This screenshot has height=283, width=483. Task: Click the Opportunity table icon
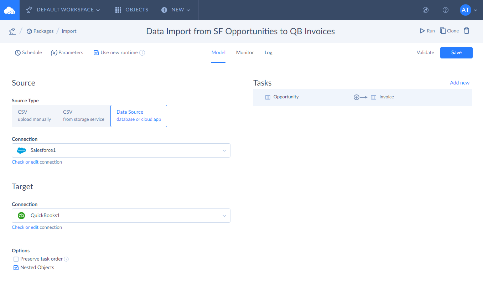[268, 97]
